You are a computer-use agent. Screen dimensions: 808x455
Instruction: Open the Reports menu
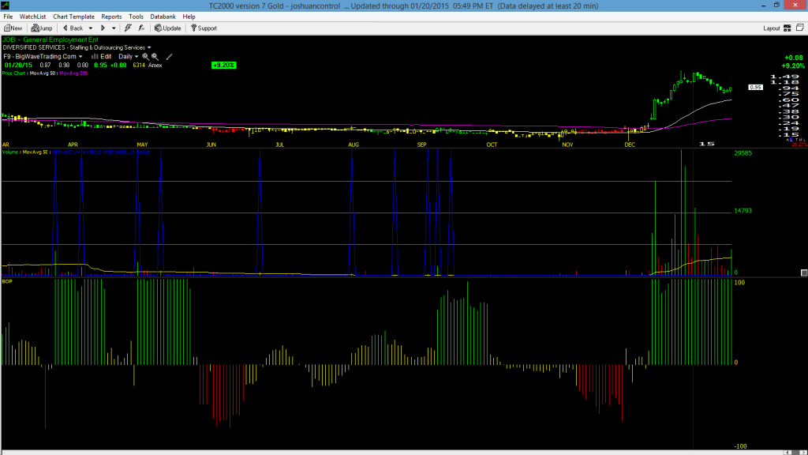[111, 17]
